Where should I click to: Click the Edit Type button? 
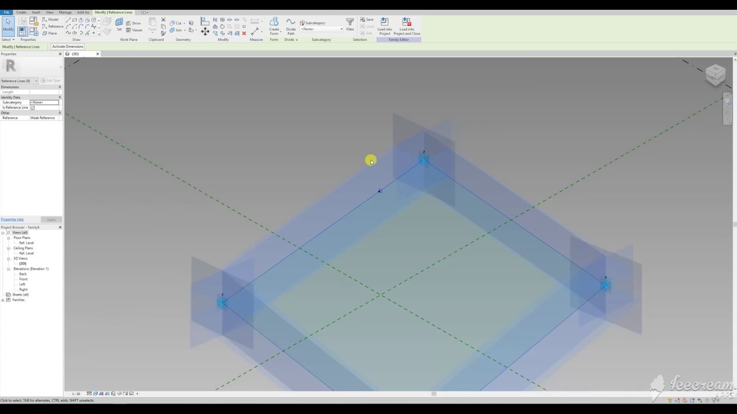tap(51, 81)
